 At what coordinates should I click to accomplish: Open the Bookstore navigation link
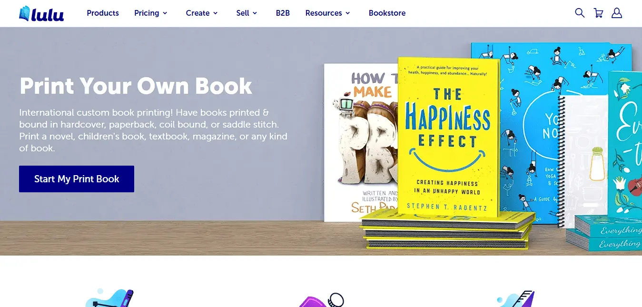point(387,13)
